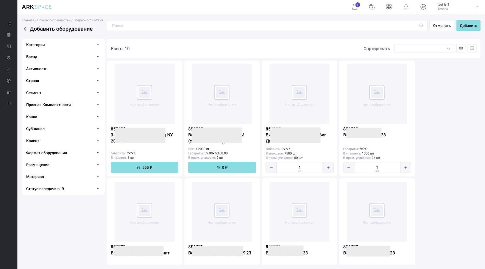Click the Список потребностей breadcrumb link
This screenshot has height=269, width=485.
coord(54,20)
